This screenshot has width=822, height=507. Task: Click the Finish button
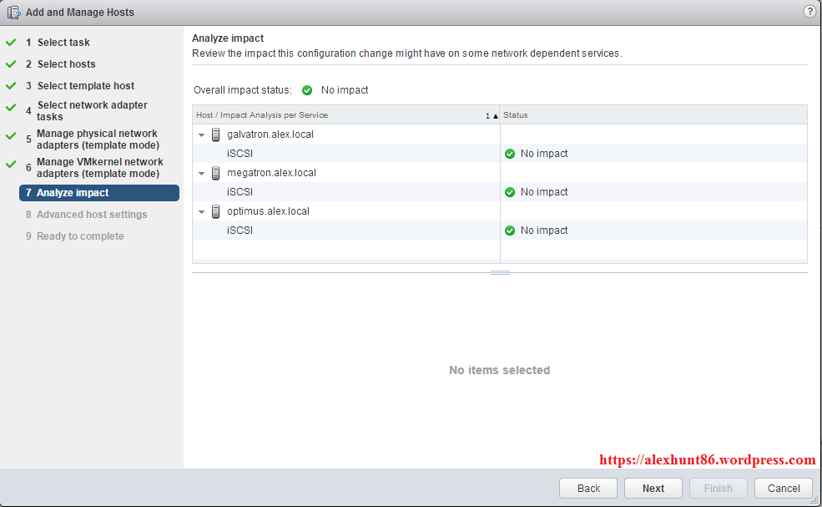pyautogui.click(x=719, y=488)
